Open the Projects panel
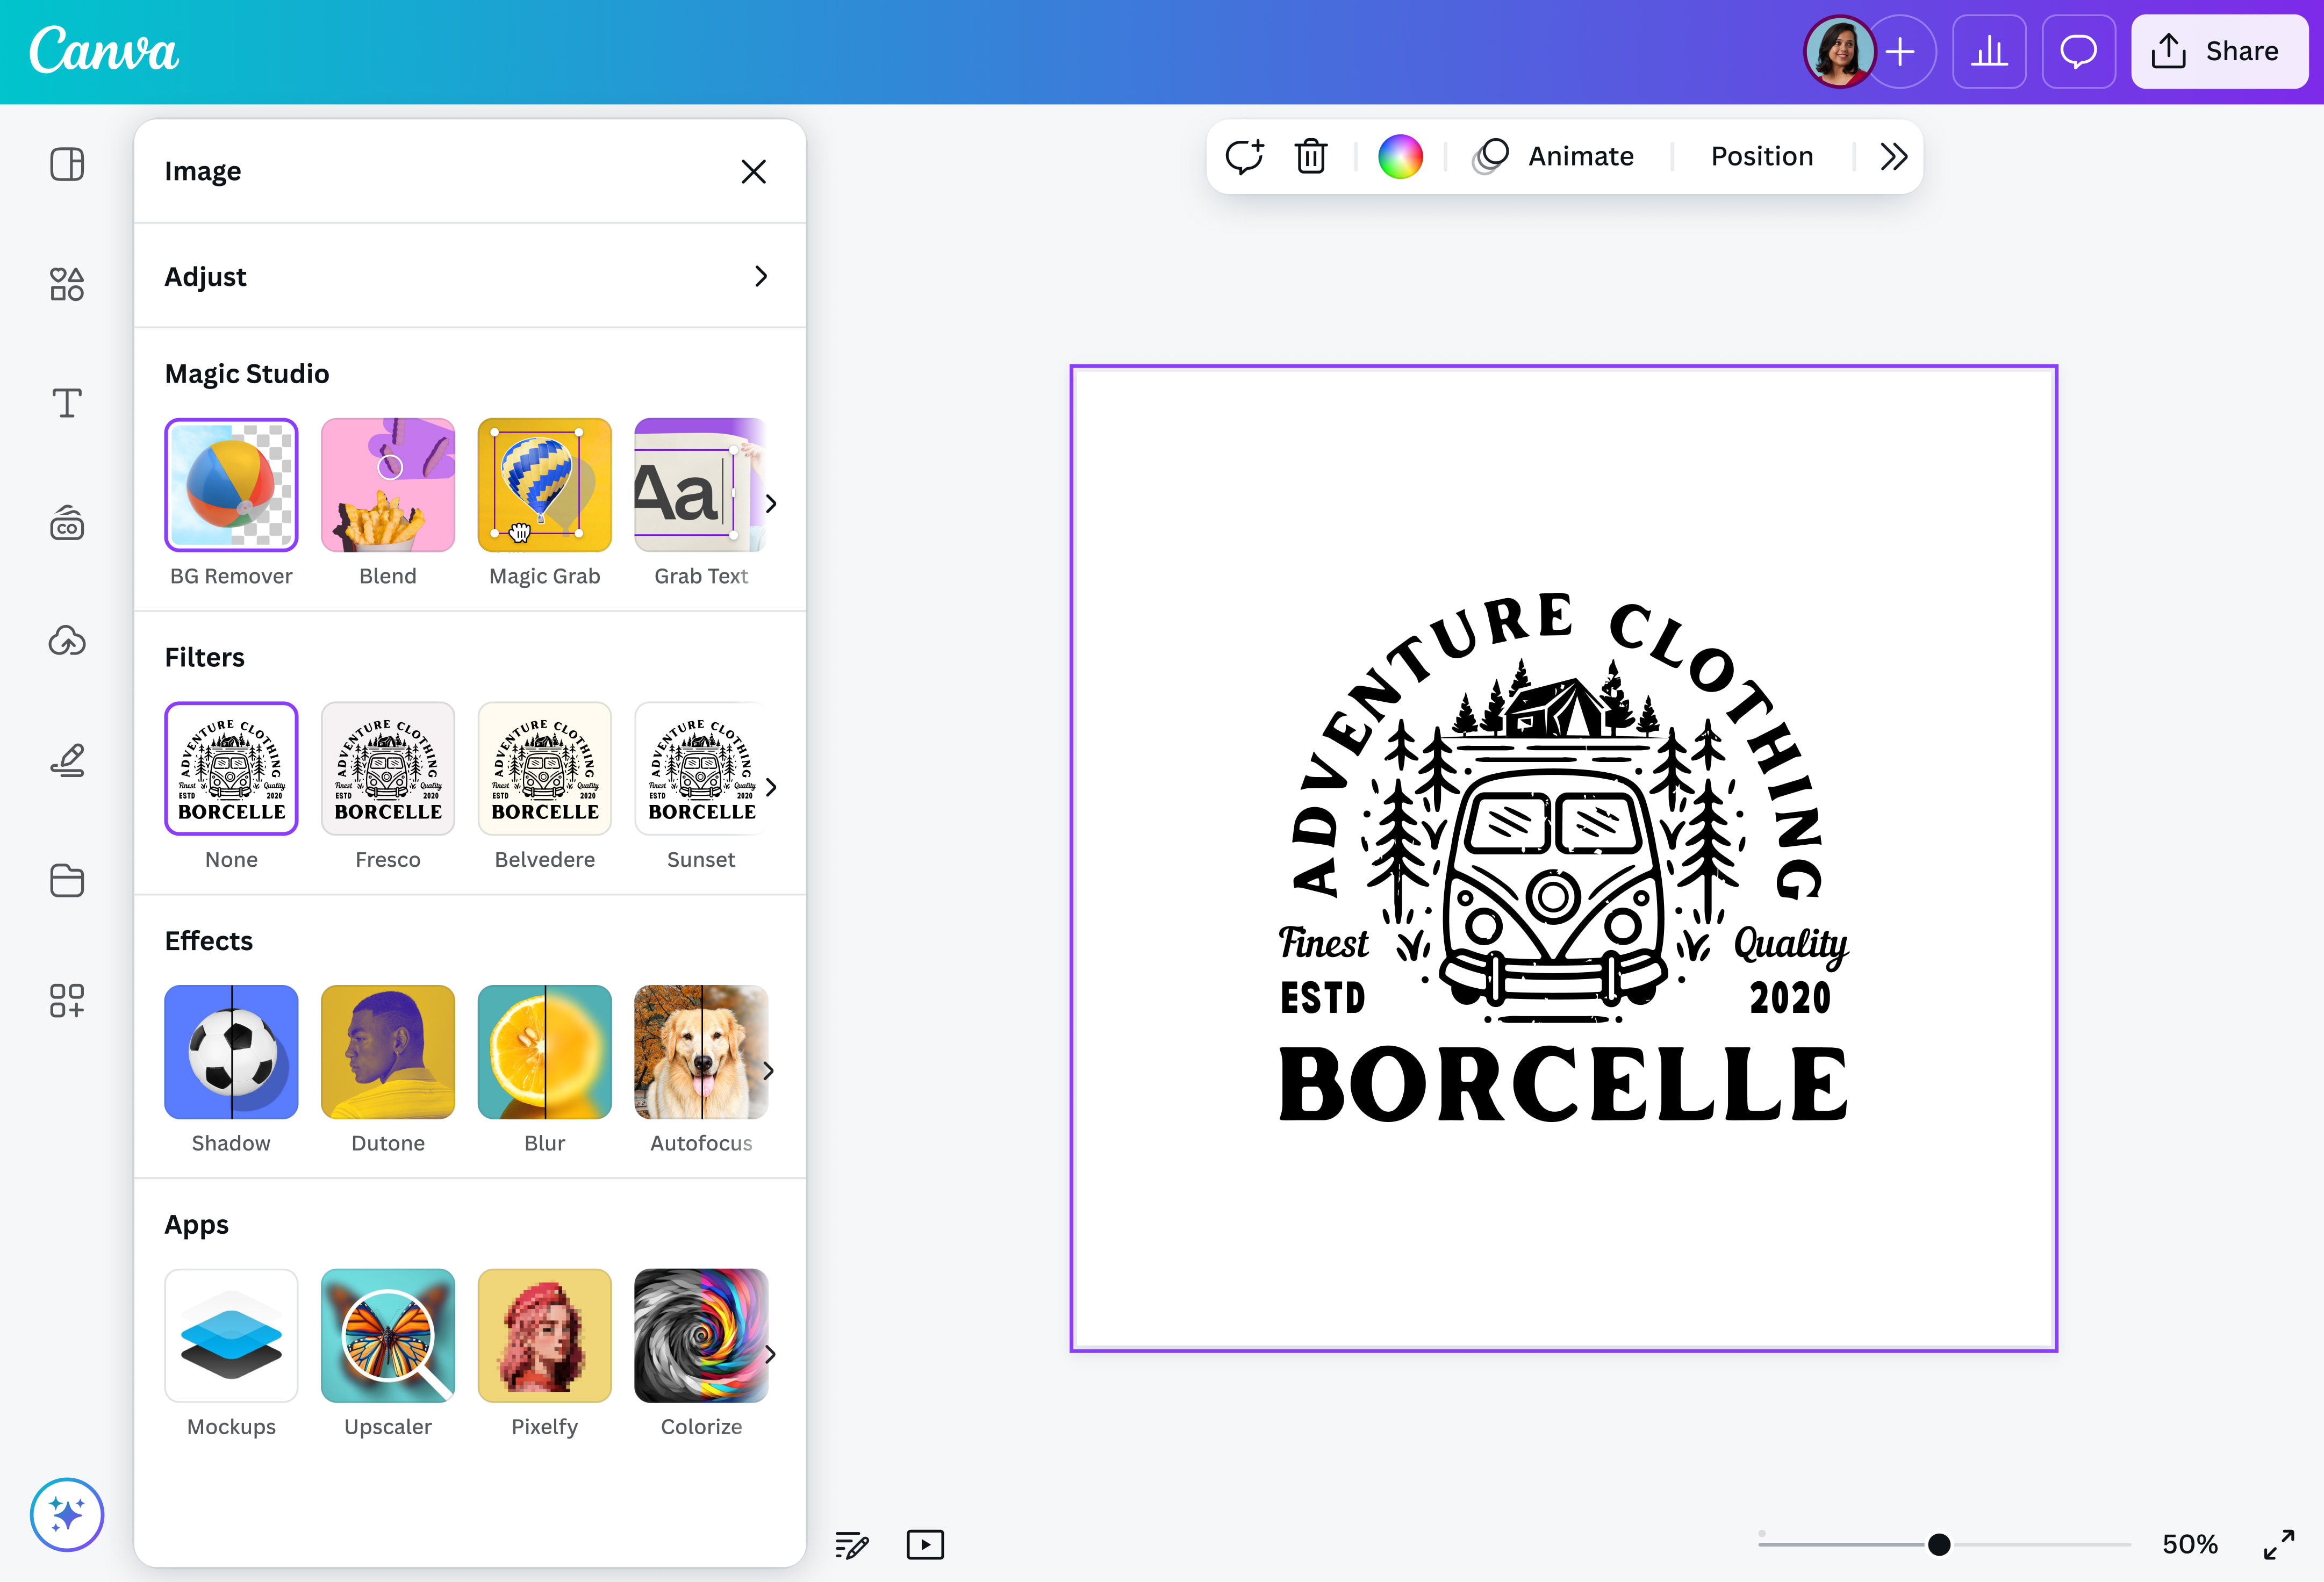2324x1582 pixels. pyautogui.click(x=66, y=880)
